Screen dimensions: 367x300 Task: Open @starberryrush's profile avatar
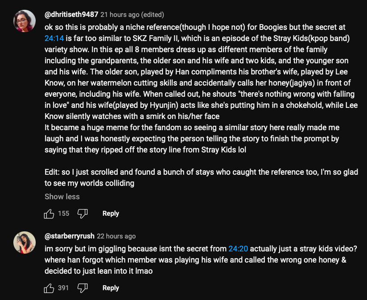[x=25, y=242]
